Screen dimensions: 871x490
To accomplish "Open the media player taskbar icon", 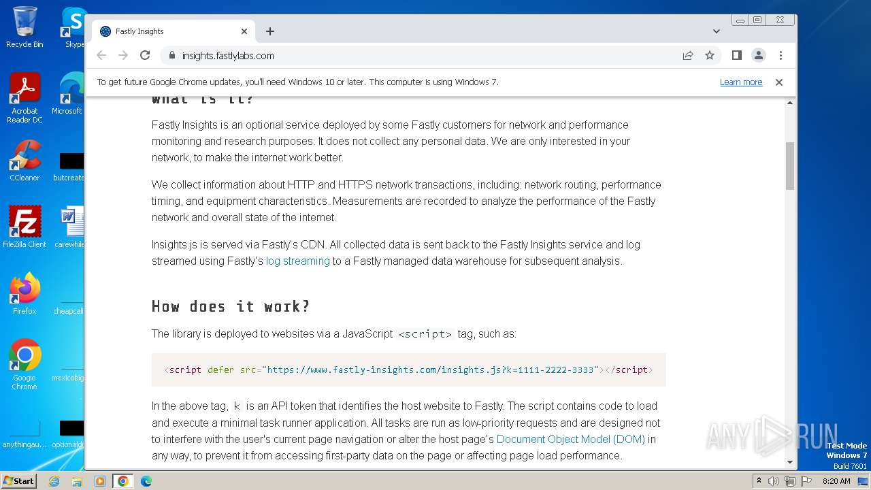I will pos(100,481).
